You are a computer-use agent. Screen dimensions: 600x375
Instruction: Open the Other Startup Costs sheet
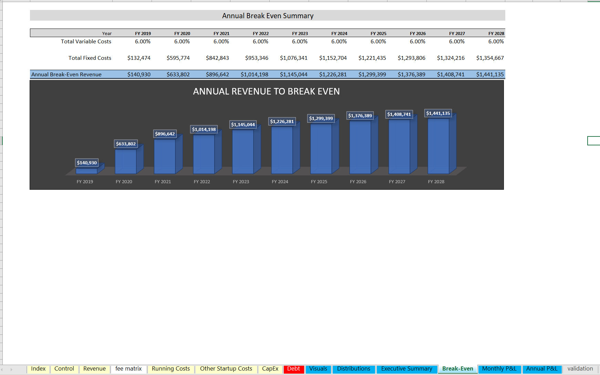[226, 368]
